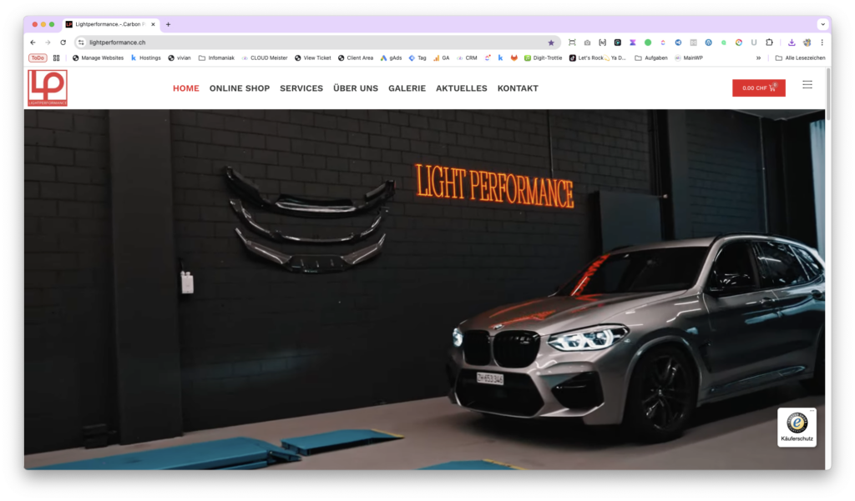Click the solid green circle extension icon
The image size is (855, 501).
648,43
